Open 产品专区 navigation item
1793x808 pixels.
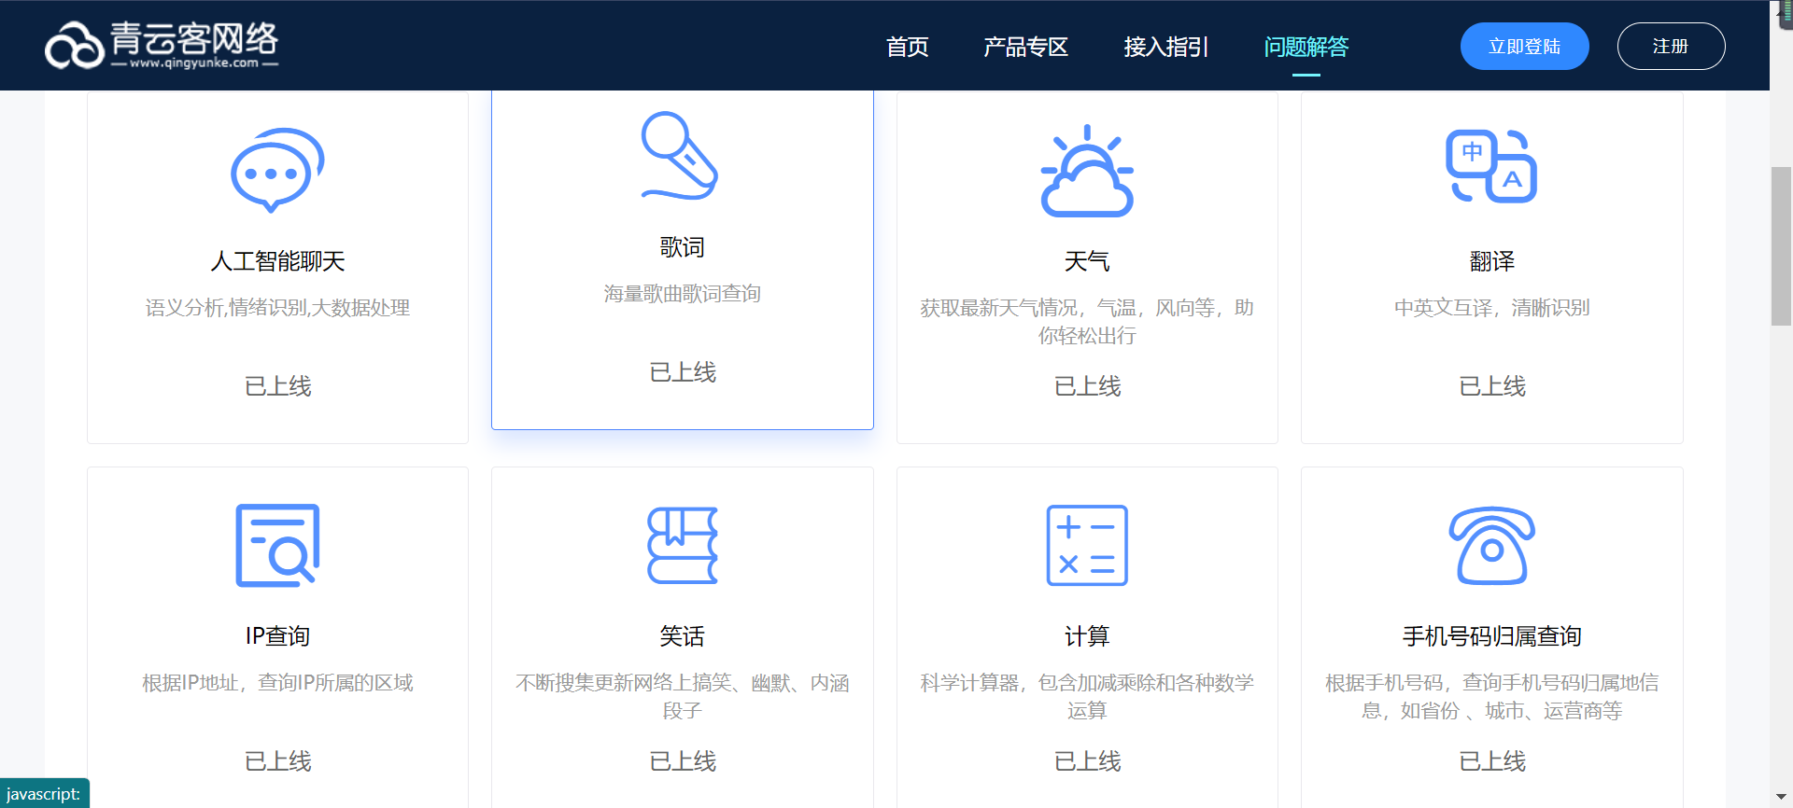(x=1025, y=47)
